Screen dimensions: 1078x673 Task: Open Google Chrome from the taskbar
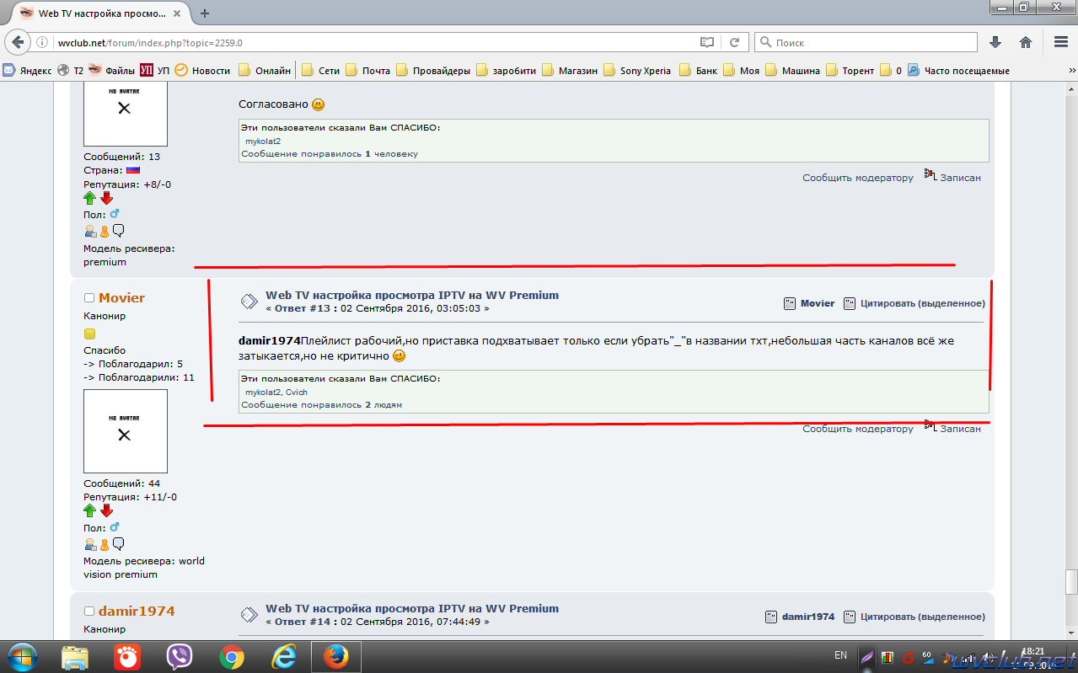tap(232, 656)
